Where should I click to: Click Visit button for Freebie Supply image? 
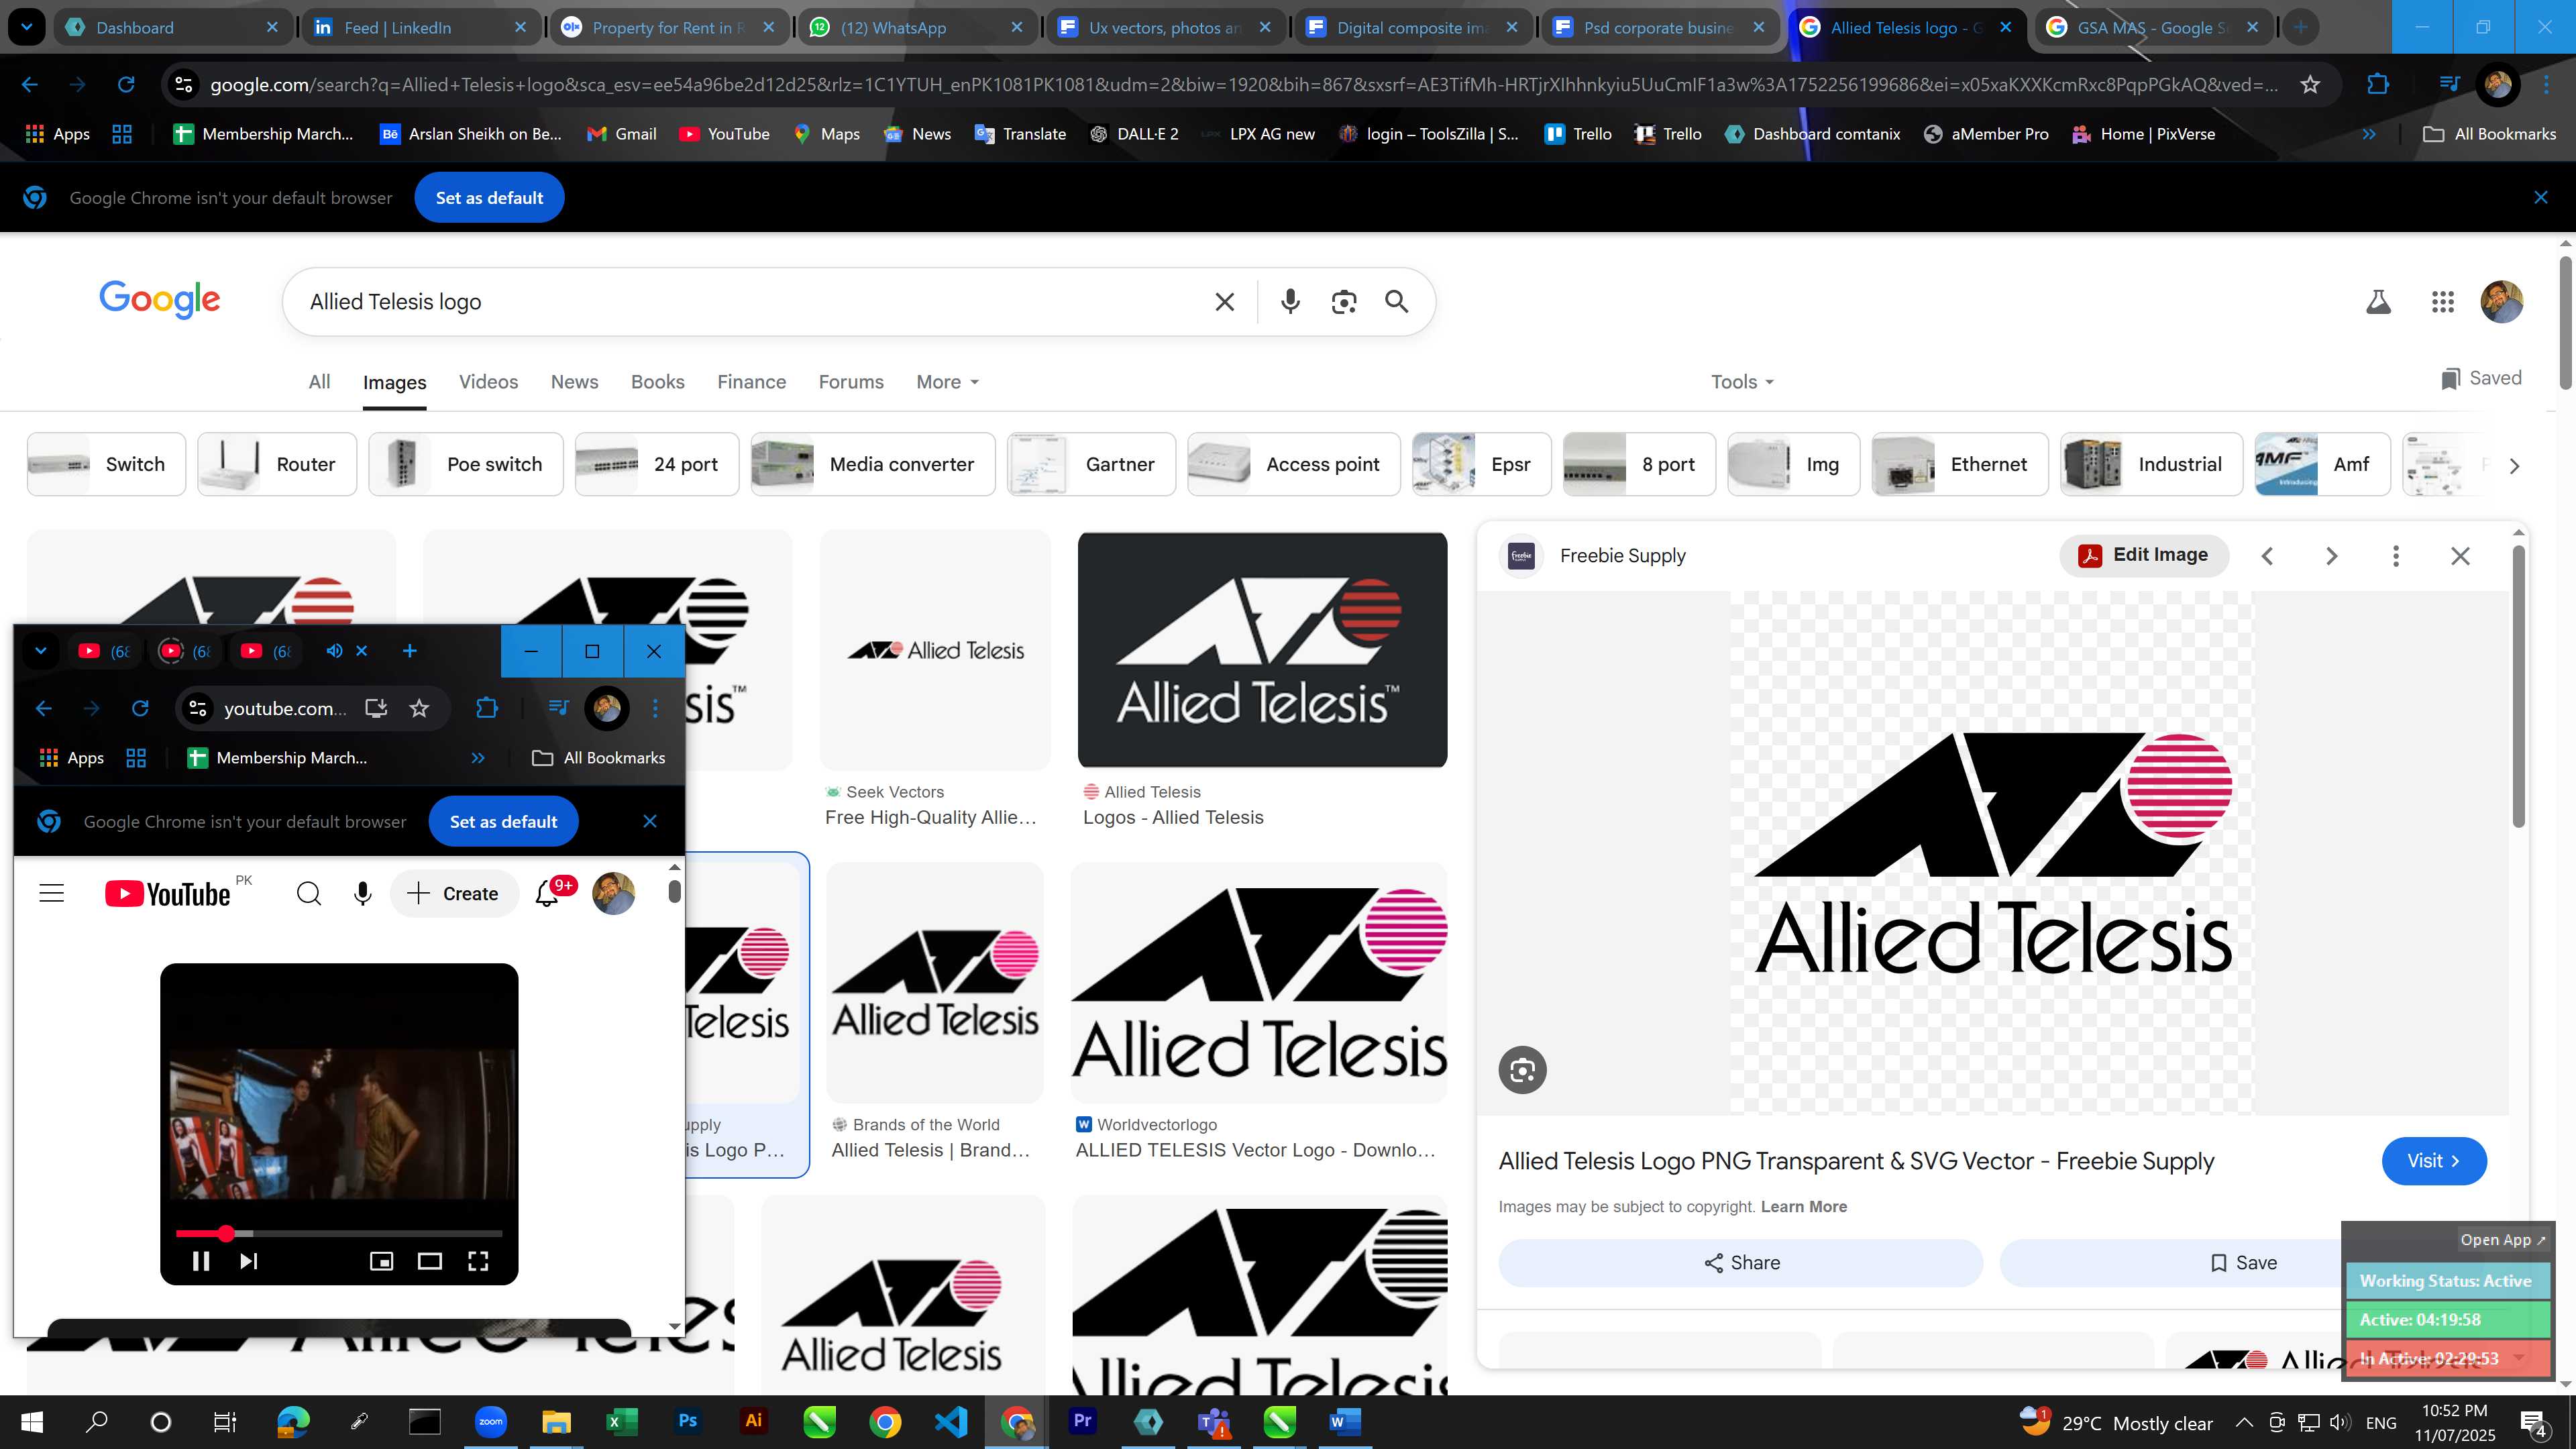click(x=2433, y=1161)
